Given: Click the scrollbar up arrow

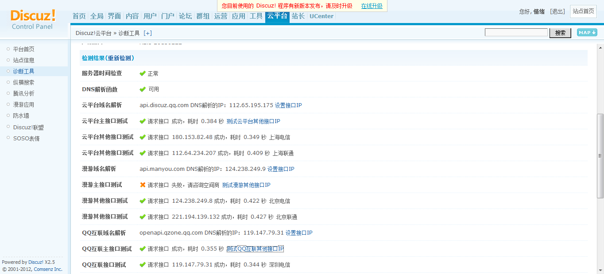Looking at the screenshot, I should (600, 47).
